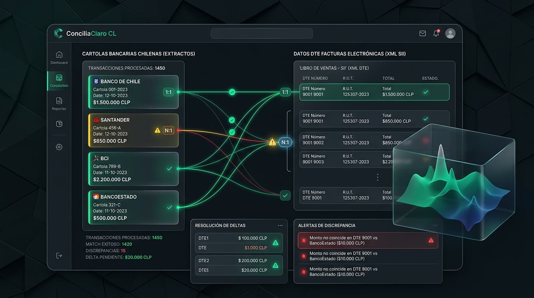Click checkmark box near DTE 9001 row
534x298 pixels.
(x=285, y=196)
